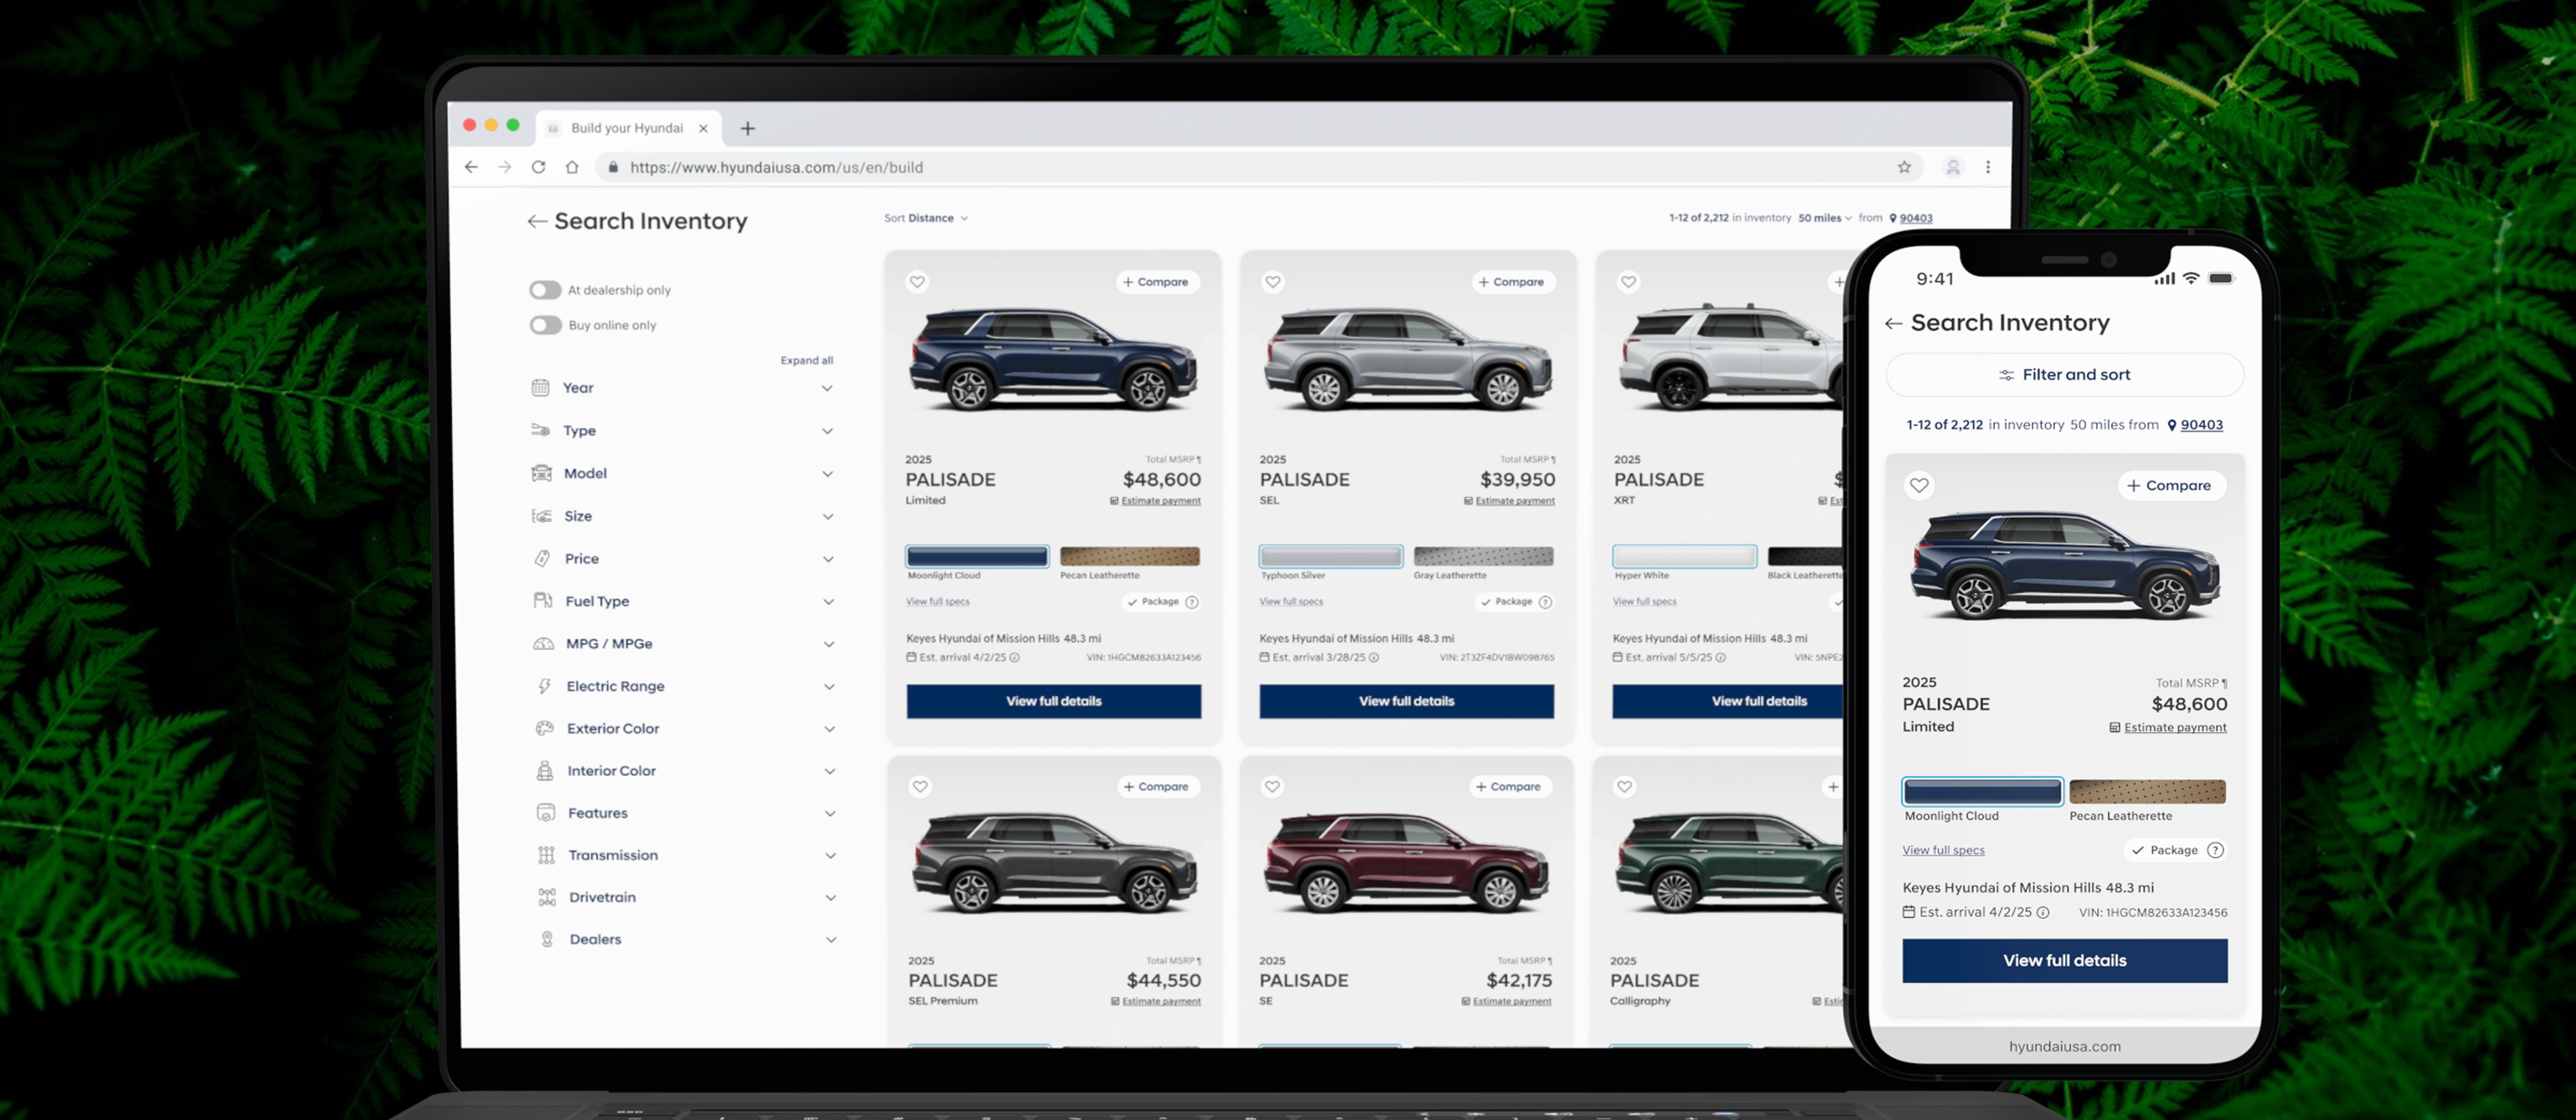The height and width of the screenshot is (1120, 2576).
Task: Favorite the blue Palisade Limited with heart icon
Action: click(917, 282)
